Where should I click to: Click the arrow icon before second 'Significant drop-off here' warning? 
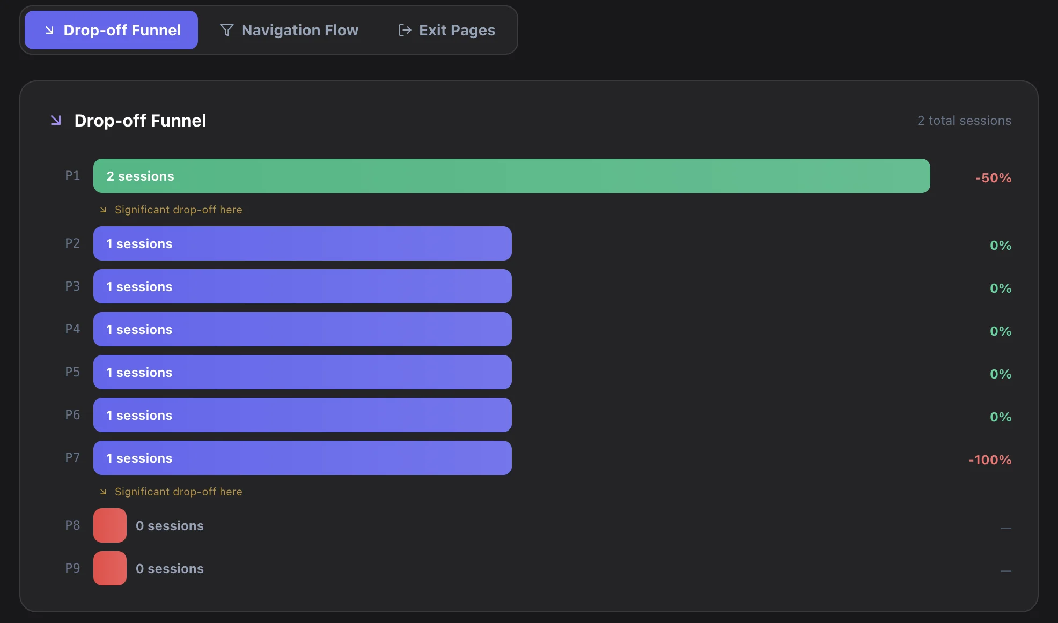(x=102, y=492)
